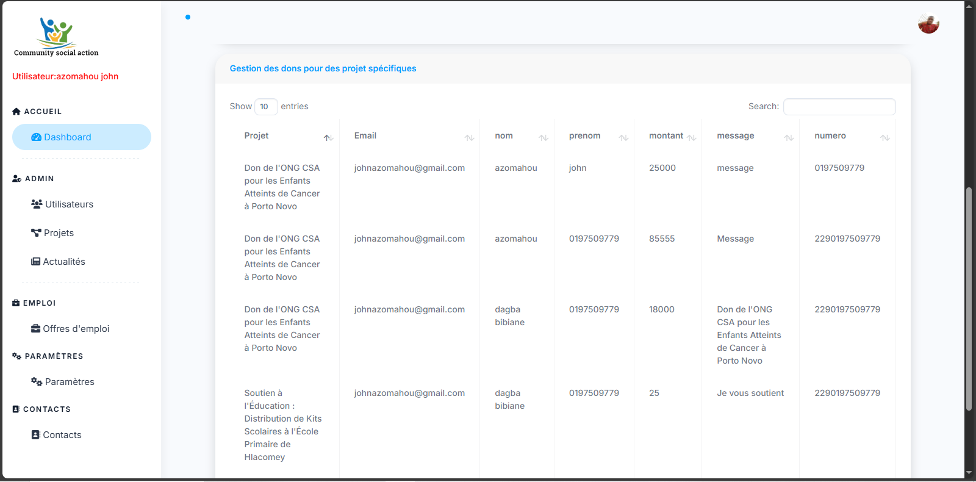Sort table by montant column
Image resolution: width=976 pixels, height=482 pixels.
(x=667, y=136)
